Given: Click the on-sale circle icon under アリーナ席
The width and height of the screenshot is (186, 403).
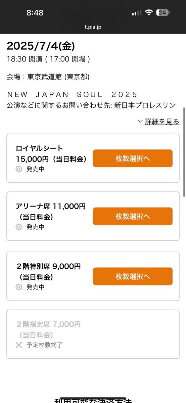Looking at the screenshot, I should (19, 227).
